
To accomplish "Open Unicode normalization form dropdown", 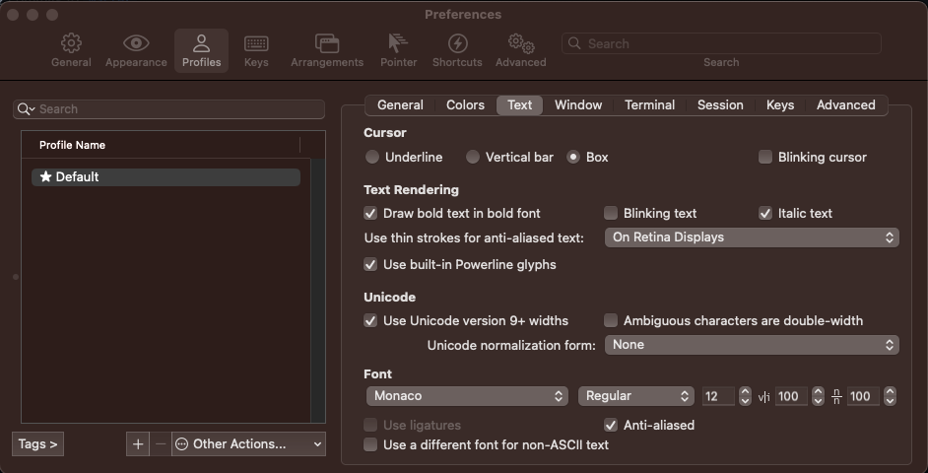I will point(752,345).
